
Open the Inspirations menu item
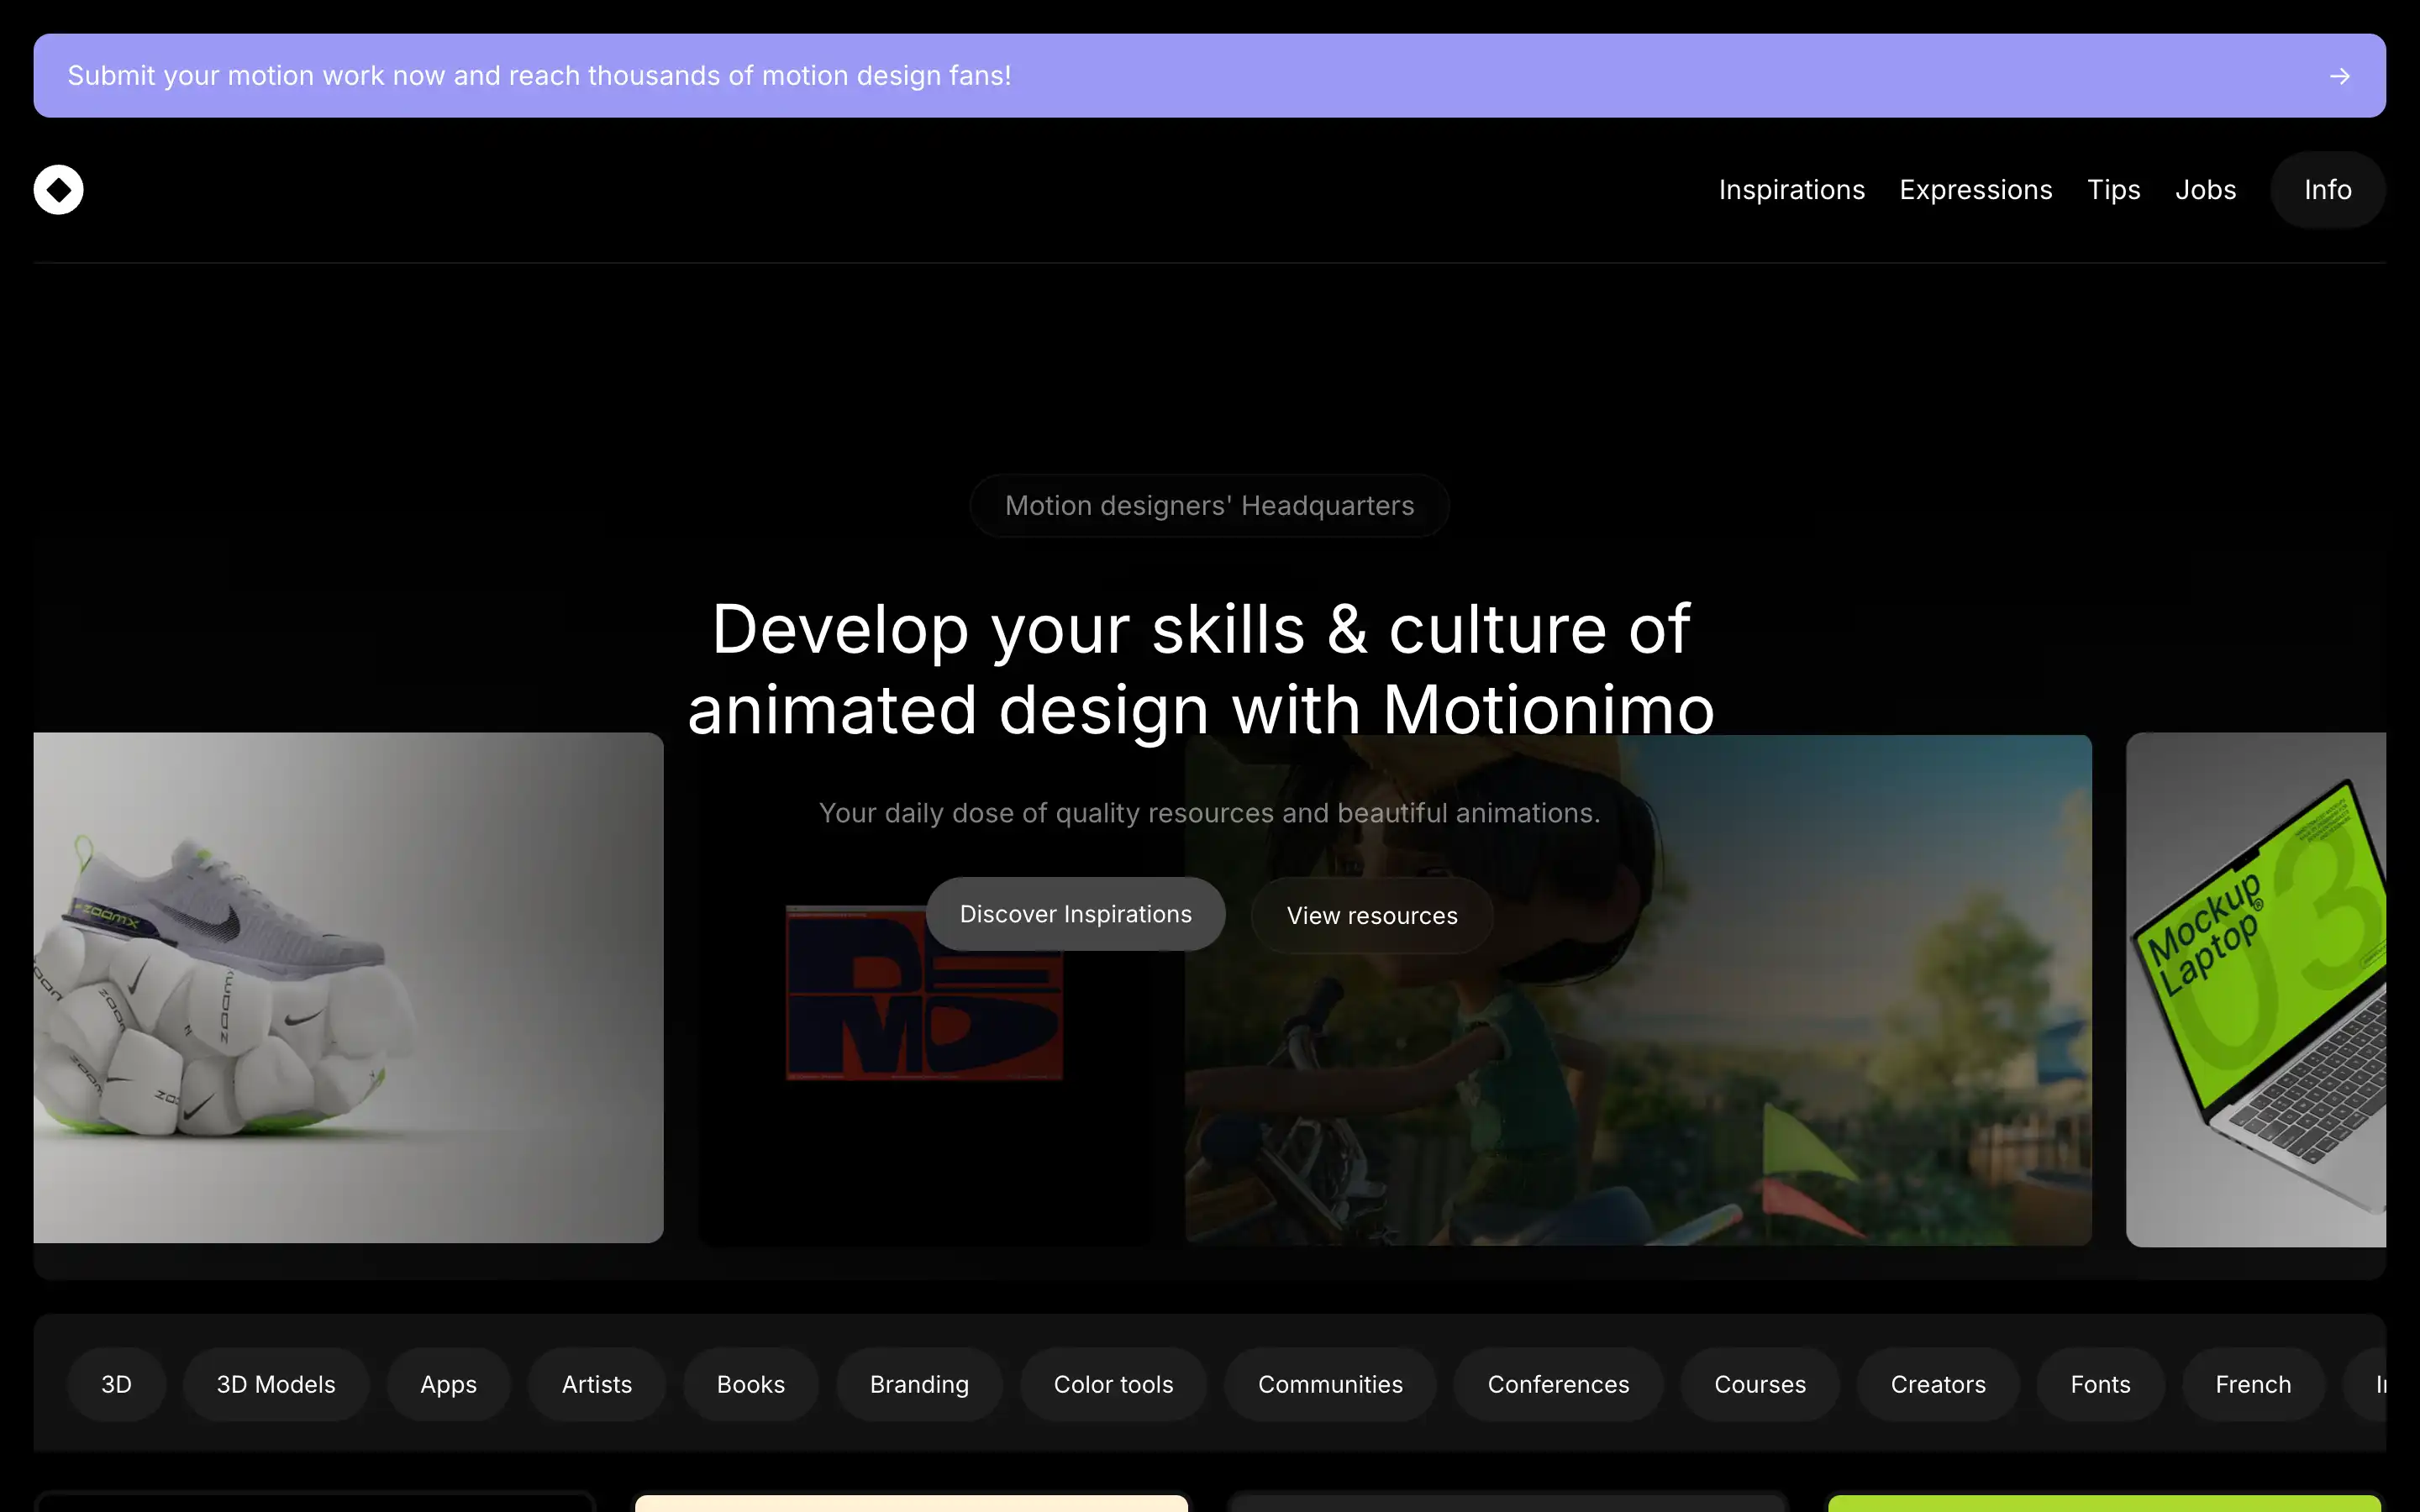tap(1791, 189)
